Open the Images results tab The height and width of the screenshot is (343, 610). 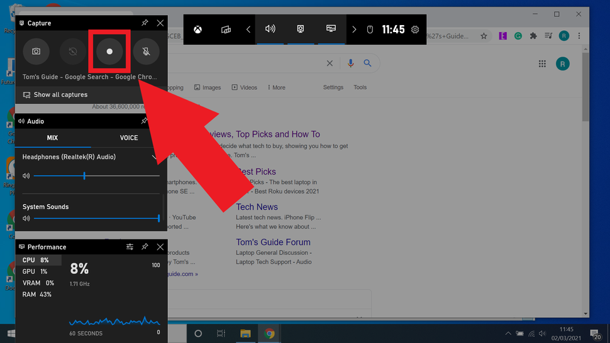(208, 87)
